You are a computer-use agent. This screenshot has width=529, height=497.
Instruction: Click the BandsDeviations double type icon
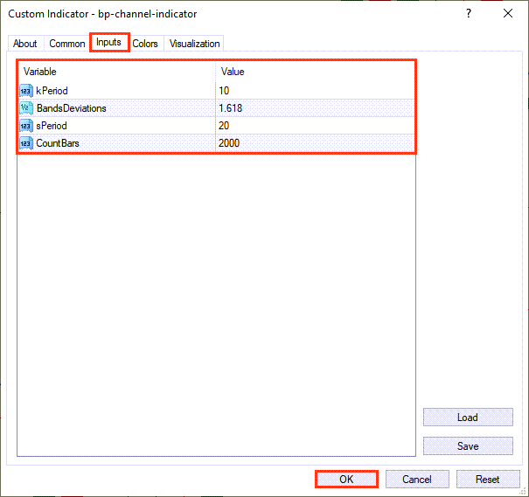pos(25,108)
